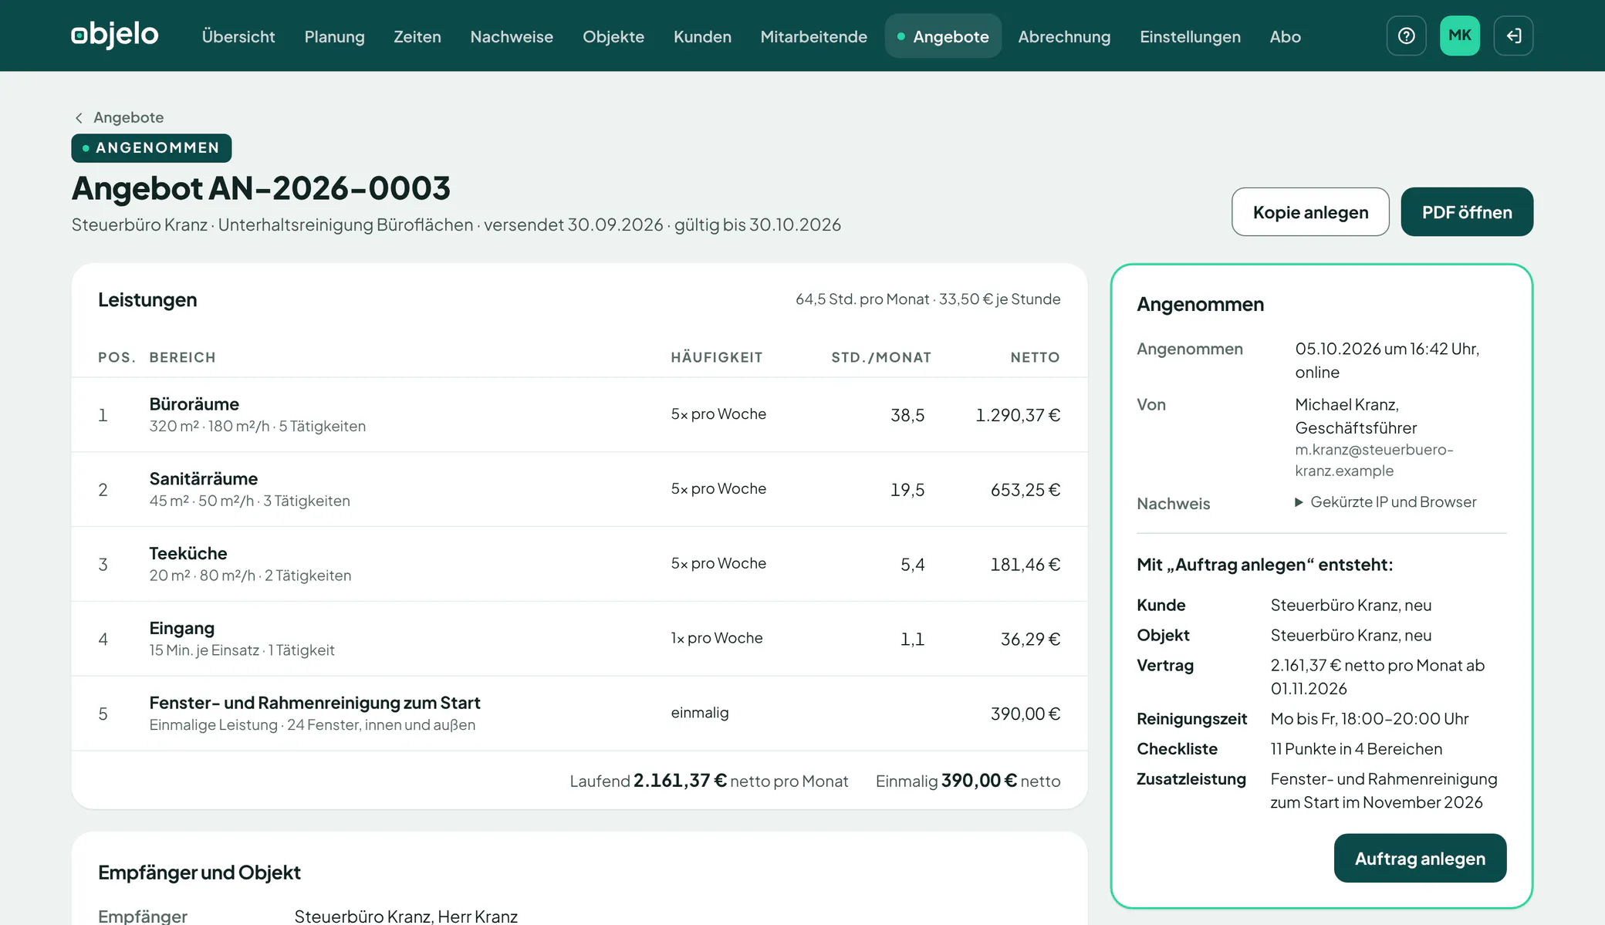Click the 1.290,37 € net amount
Screen dimensions: 1605x925
(x=1018, y=415)
